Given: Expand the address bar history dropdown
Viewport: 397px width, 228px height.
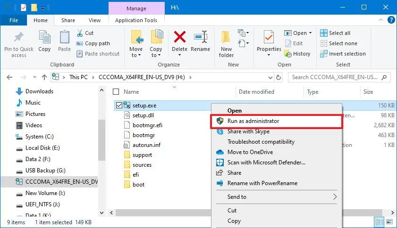Looking at the screenshot, I should [x=270, y=77].
